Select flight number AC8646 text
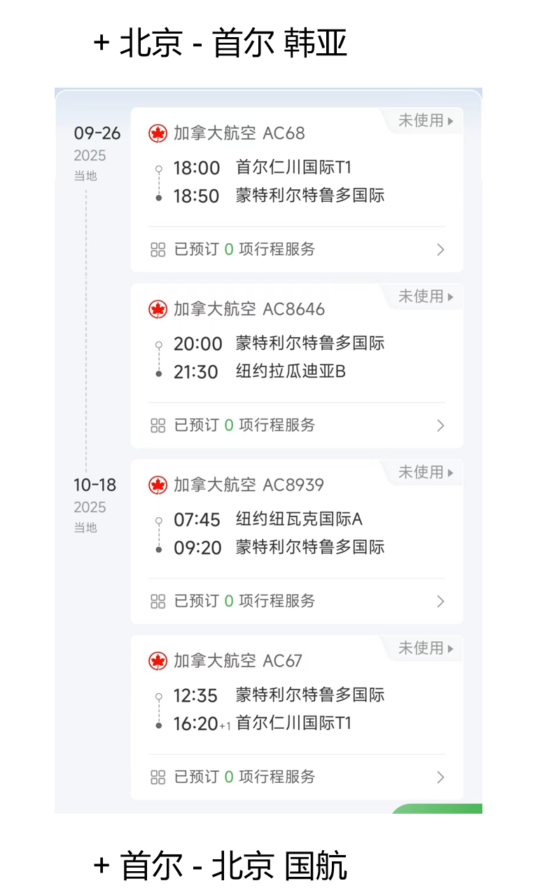Screen dimensions: 544x895 (294, 309)
